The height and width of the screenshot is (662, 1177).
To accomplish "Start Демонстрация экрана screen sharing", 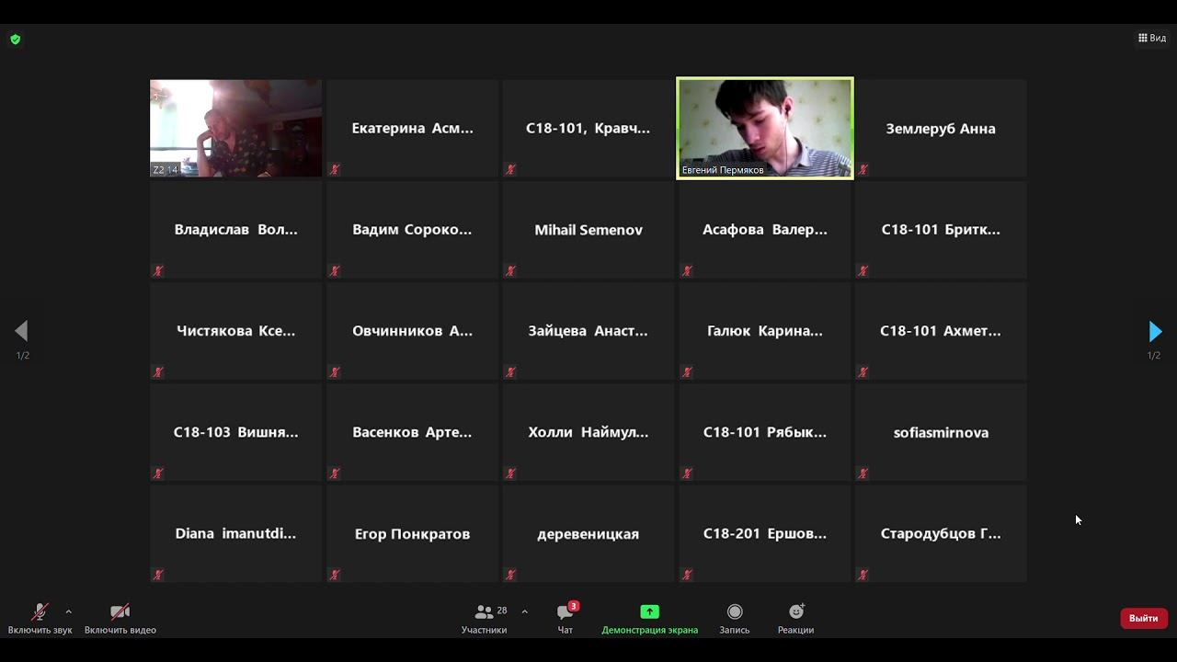I will click(x=649, y=619).
